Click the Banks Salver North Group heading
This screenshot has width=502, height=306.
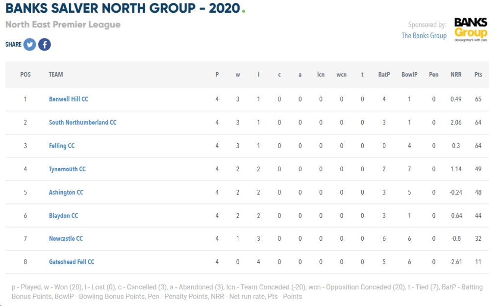tap(123, 8)
